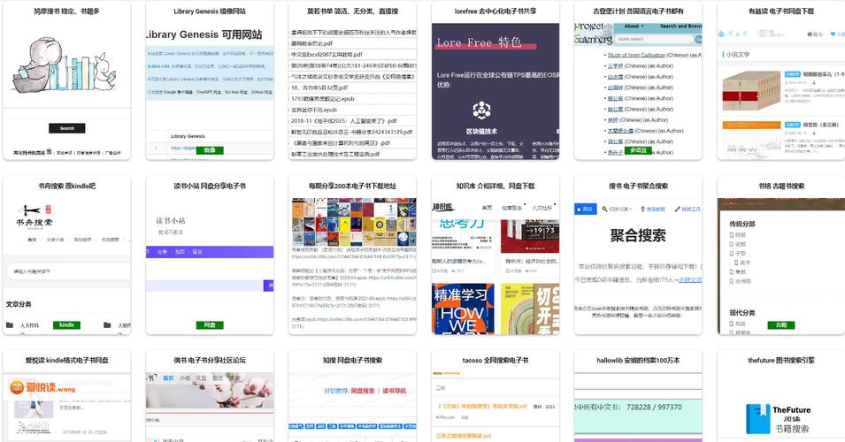Expand the About dropdown in Gutenberg preview
Image resolution: width=845 pixels, height=442 pixels.
coord(634,26)
